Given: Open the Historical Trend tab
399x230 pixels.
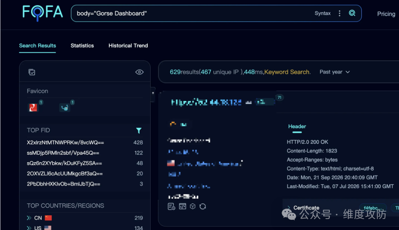Looking at the screenshot, I should (128, 45).
